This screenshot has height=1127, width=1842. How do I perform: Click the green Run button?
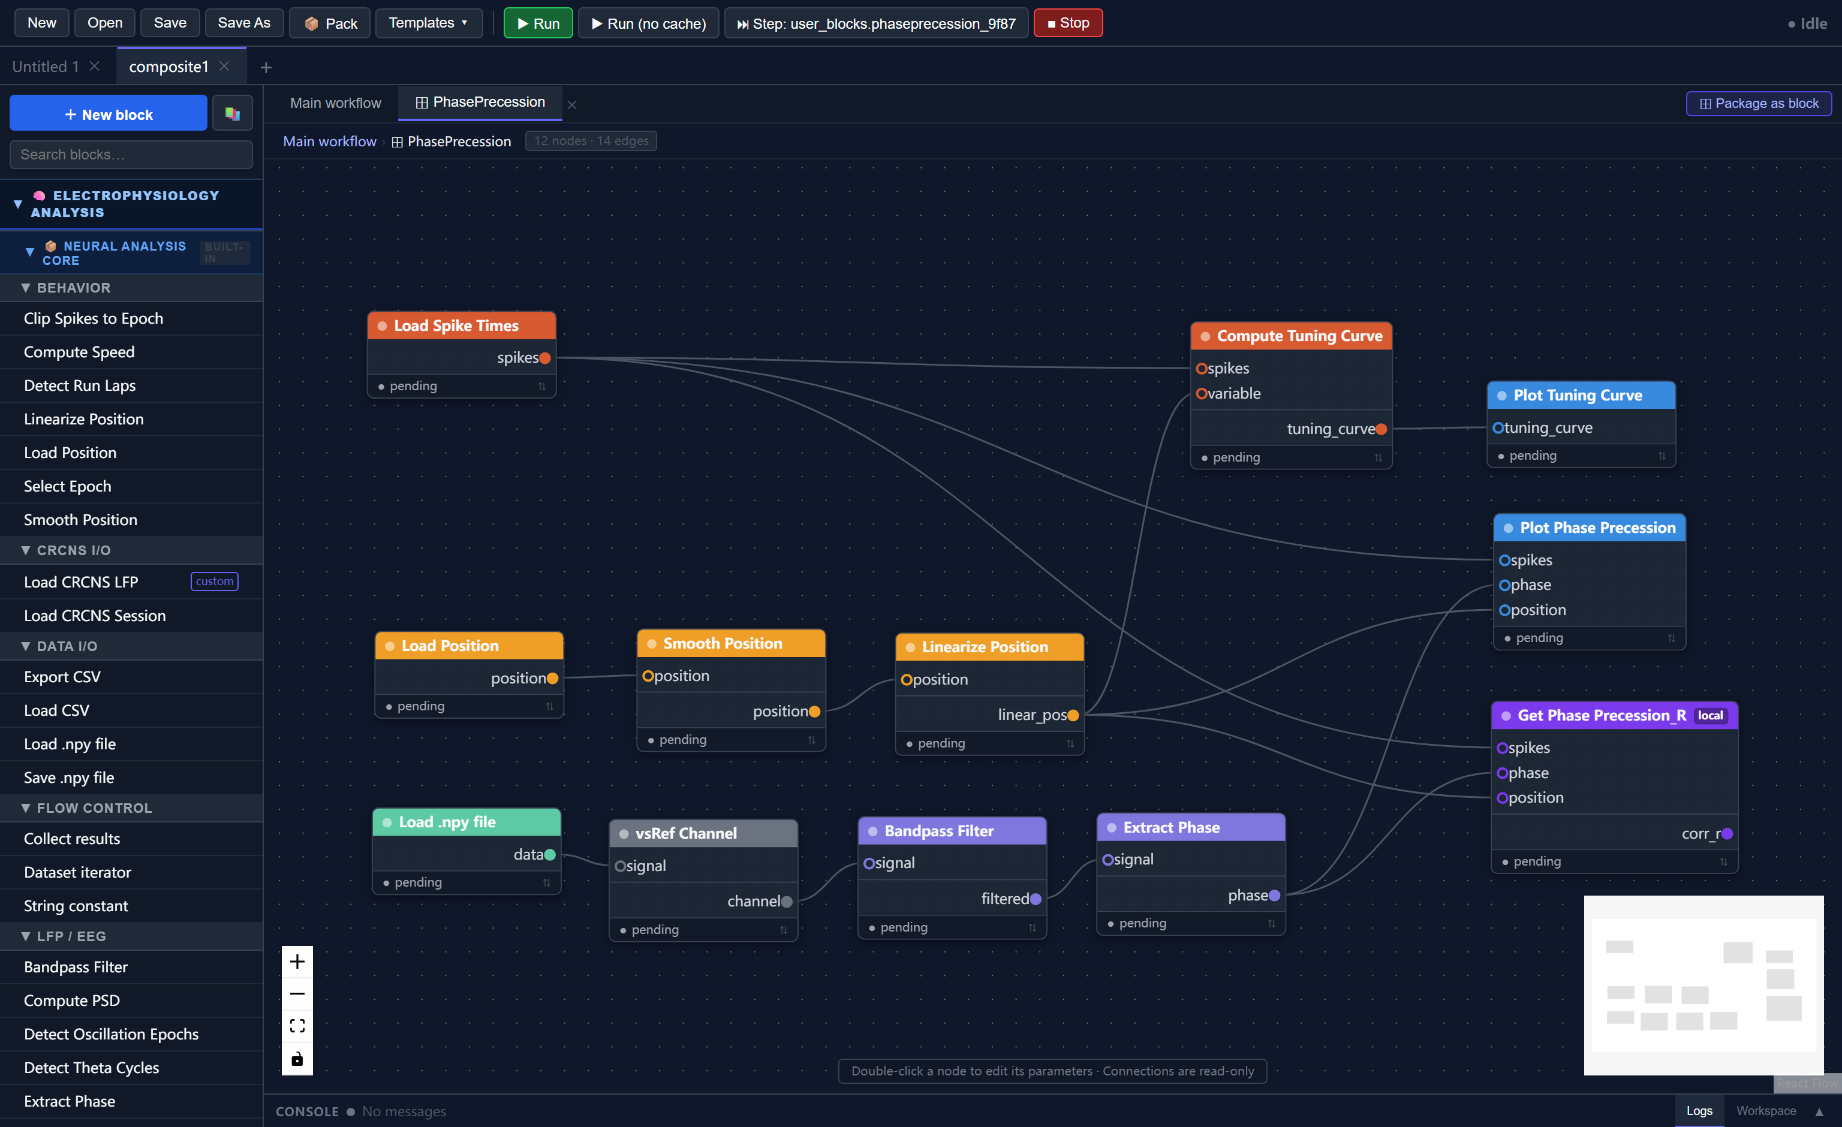[537, 23]
